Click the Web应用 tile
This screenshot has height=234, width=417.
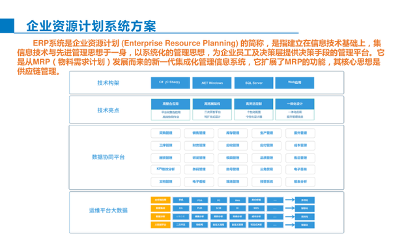click(x=295, y=83)
